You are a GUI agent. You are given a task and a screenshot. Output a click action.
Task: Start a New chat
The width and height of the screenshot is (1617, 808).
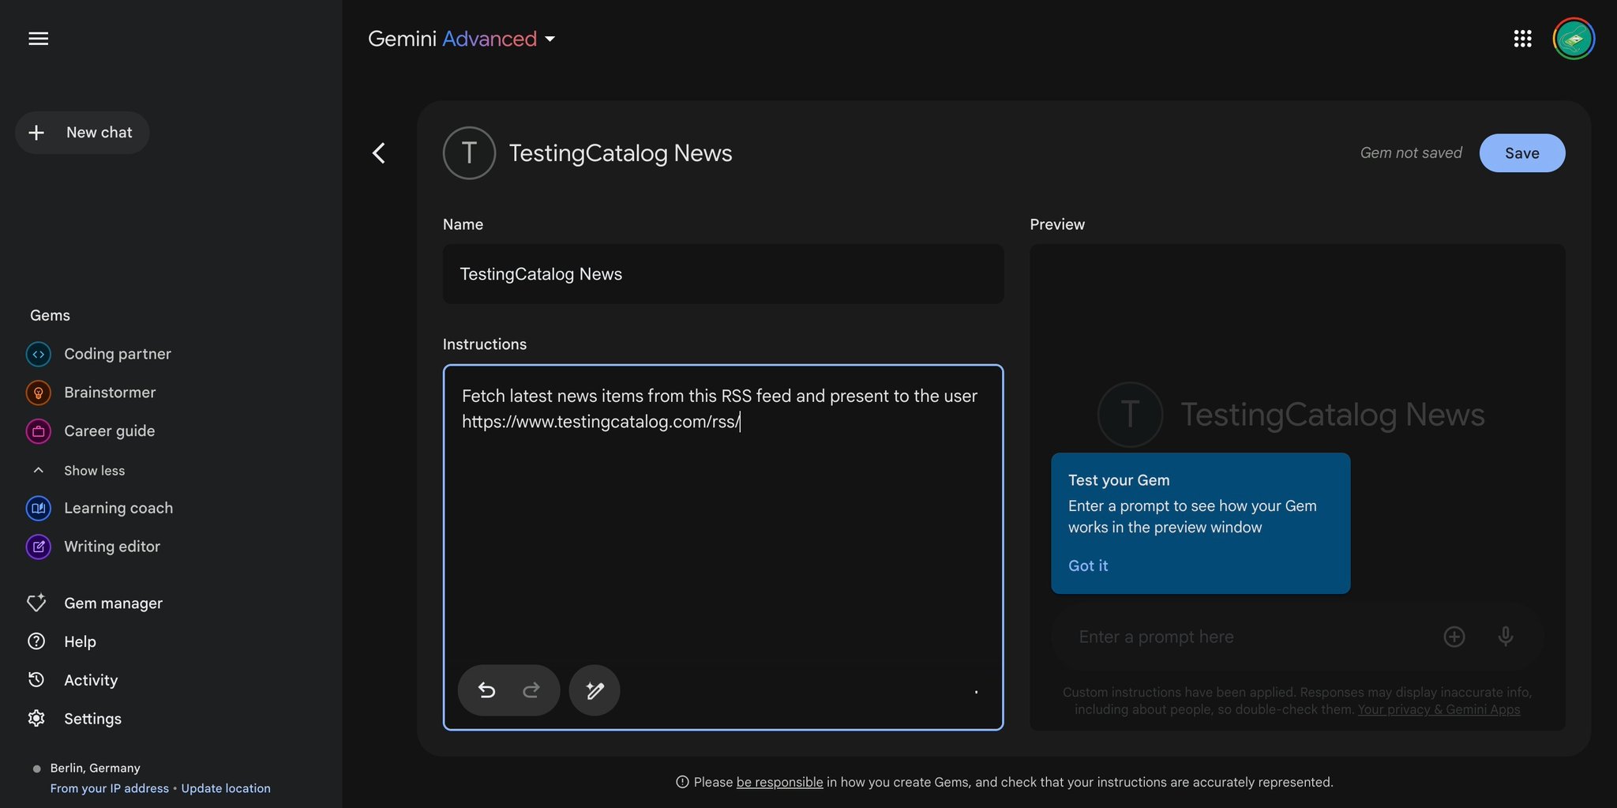coord(82,133)
